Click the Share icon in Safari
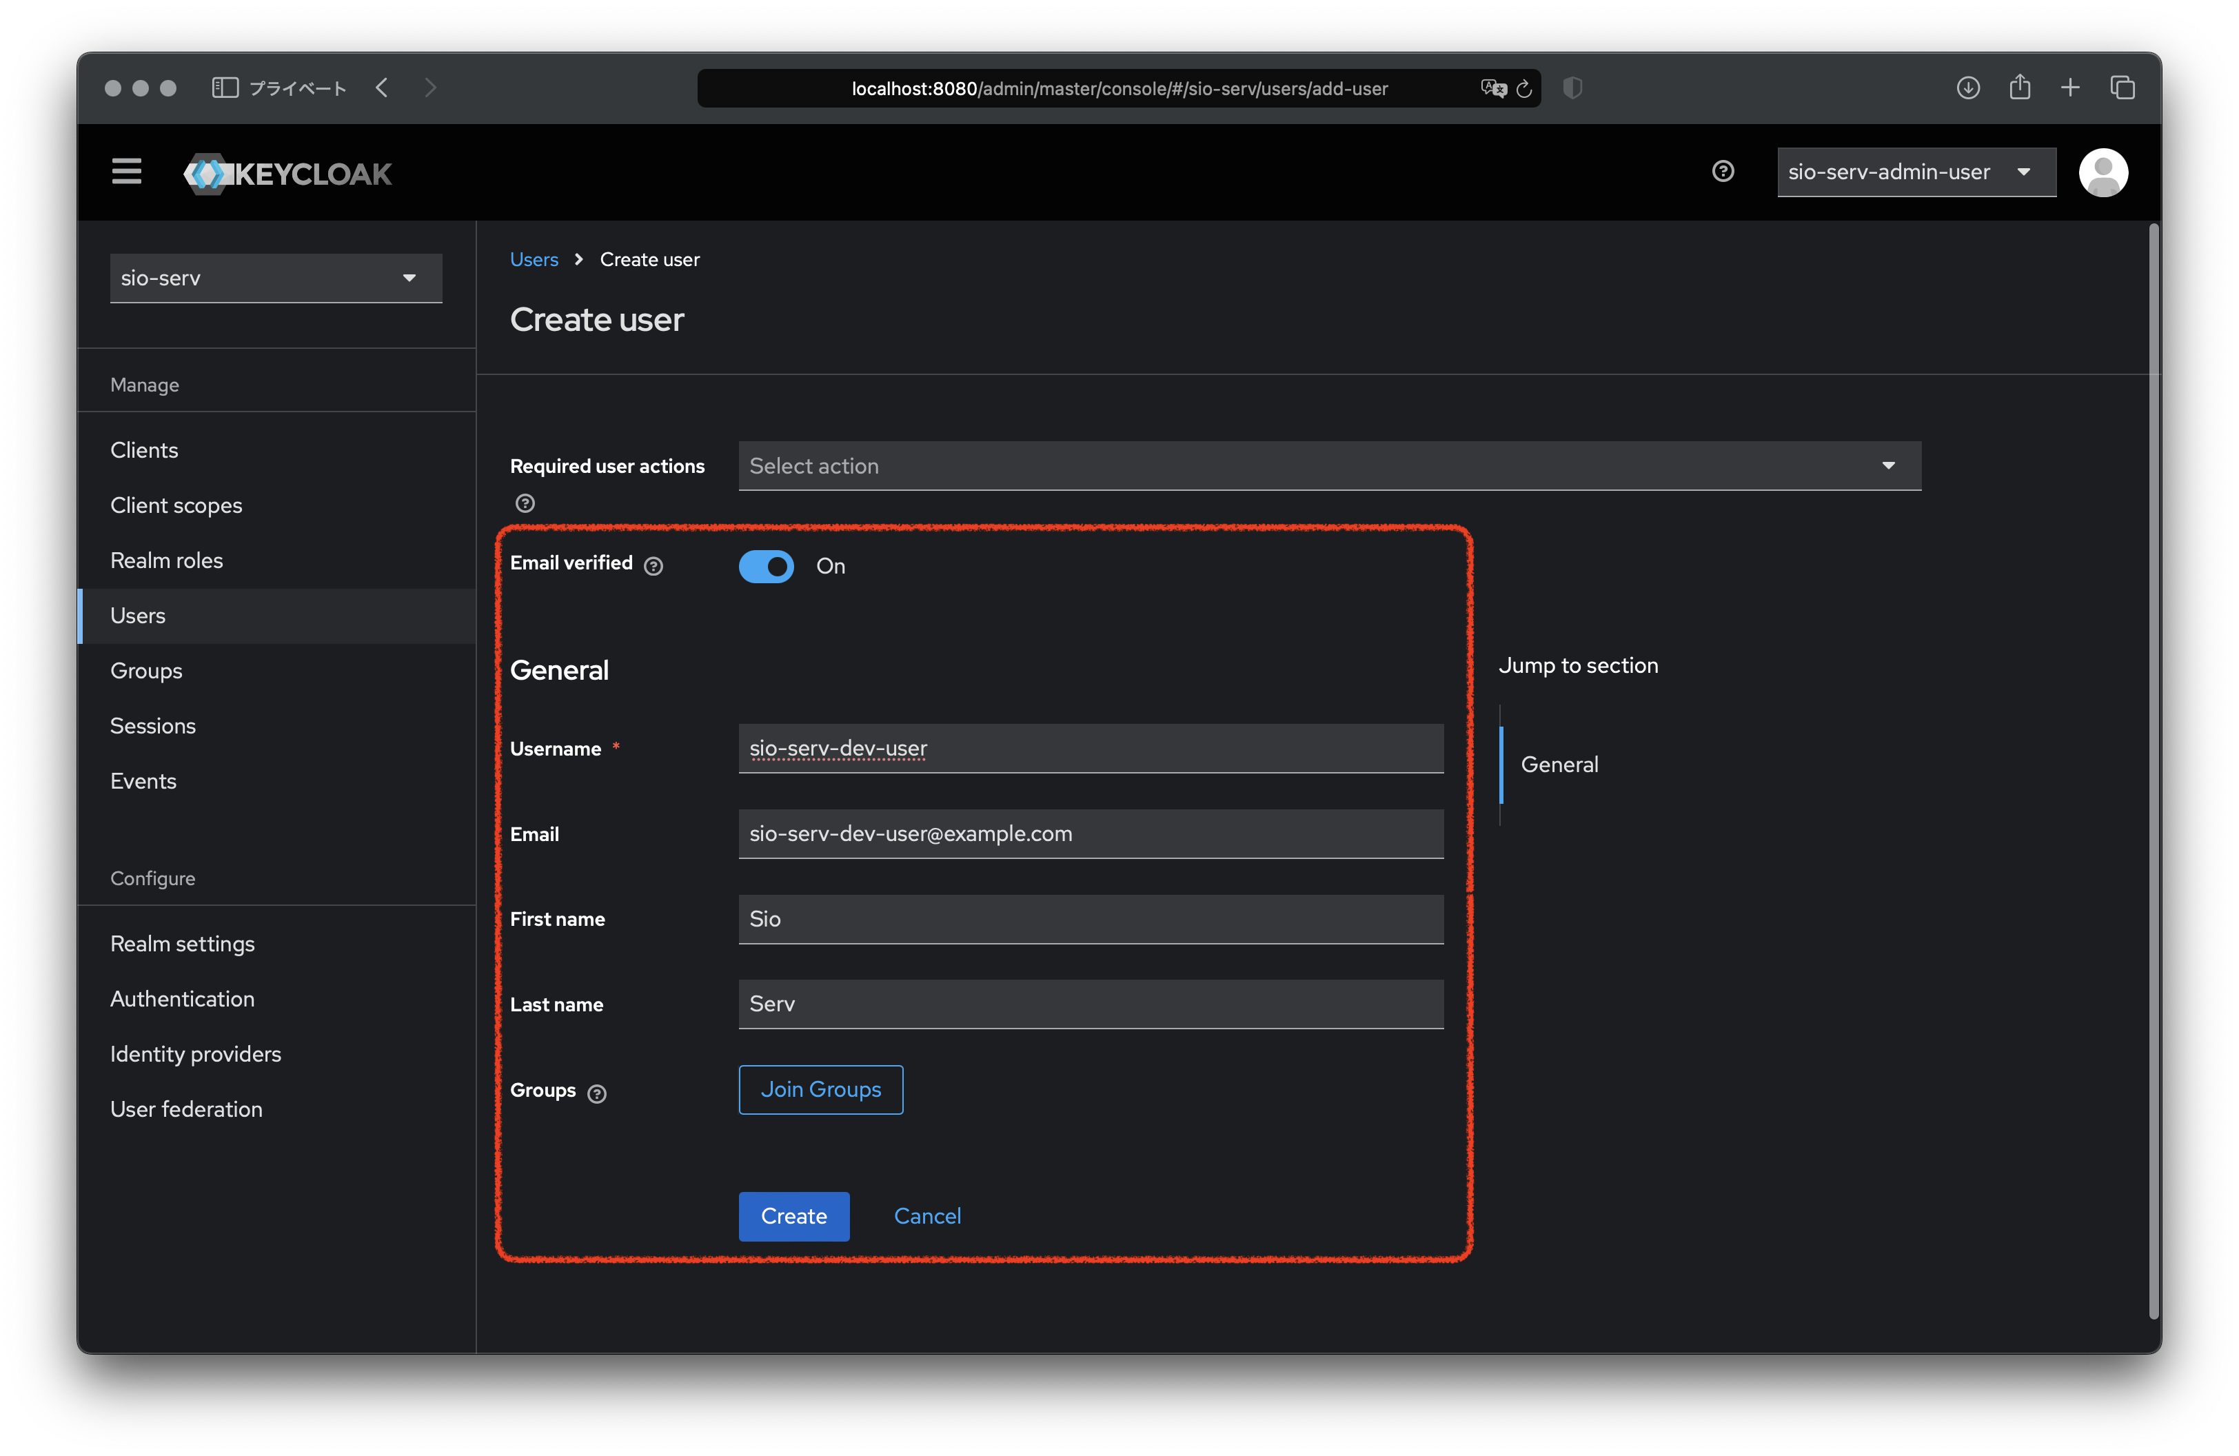2239x1456 pixels. (x=2020, y=88)
